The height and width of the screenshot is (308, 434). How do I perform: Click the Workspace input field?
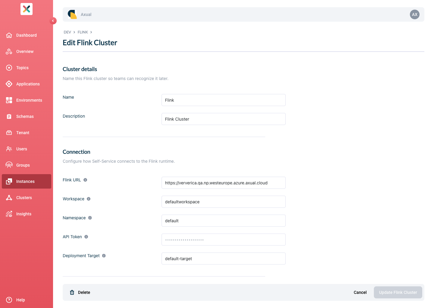coord(224,202)
